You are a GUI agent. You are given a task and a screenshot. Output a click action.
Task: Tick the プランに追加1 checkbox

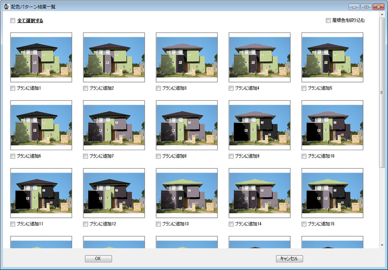tap(13, 88)
